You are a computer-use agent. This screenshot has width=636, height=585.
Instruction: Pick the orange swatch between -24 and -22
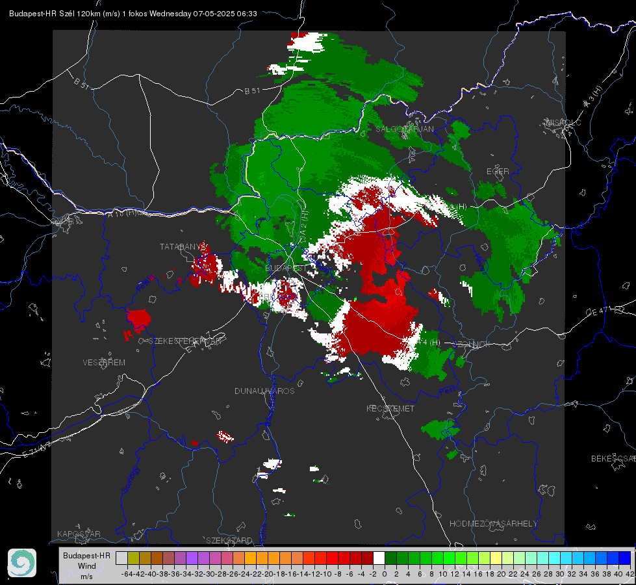pos(250,558)
